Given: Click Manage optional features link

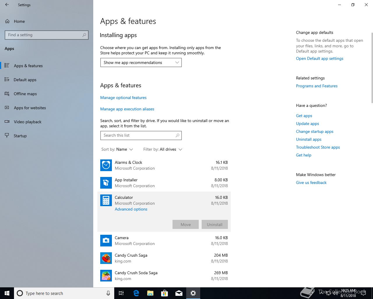Looking at the screenshot, I should [x=123, y=98].
